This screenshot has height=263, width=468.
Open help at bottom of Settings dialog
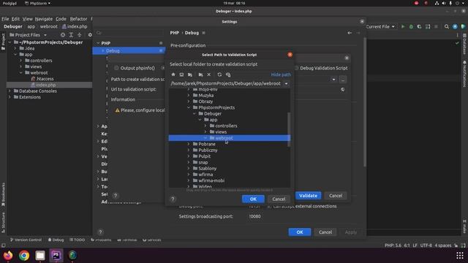101,232
